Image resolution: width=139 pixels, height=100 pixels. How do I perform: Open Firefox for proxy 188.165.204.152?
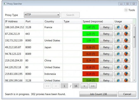126,27
